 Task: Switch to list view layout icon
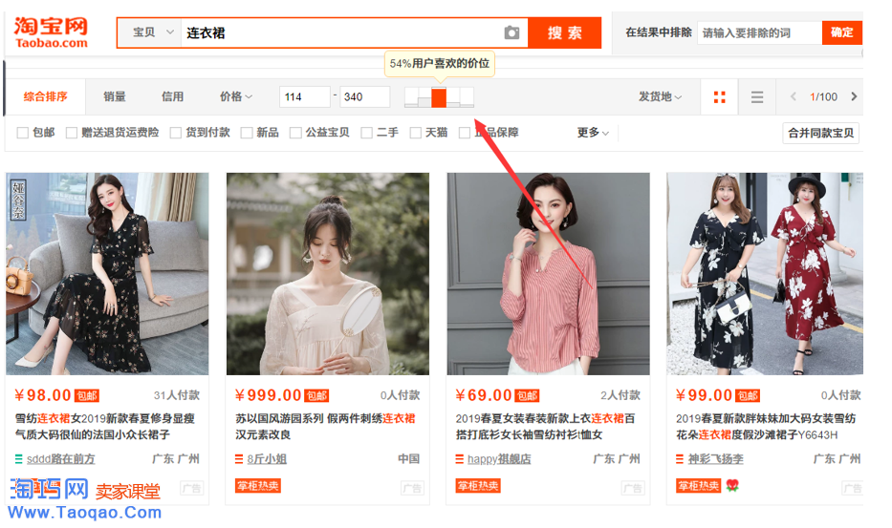(x=756, y=97)
